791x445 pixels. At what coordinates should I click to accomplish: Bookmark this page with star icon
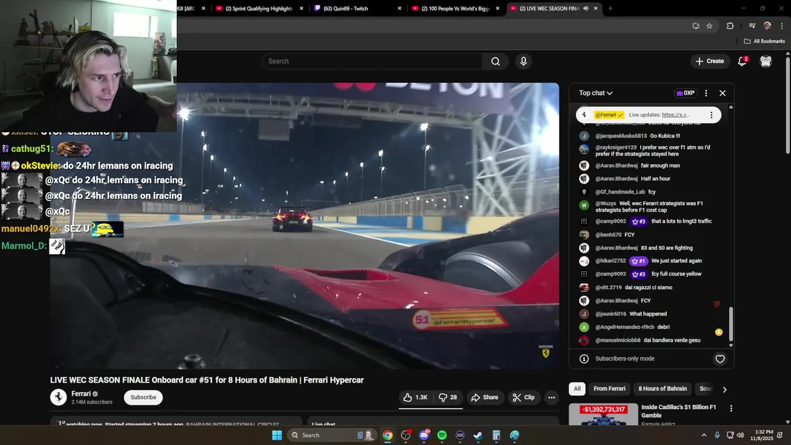(x=709, y=26)
